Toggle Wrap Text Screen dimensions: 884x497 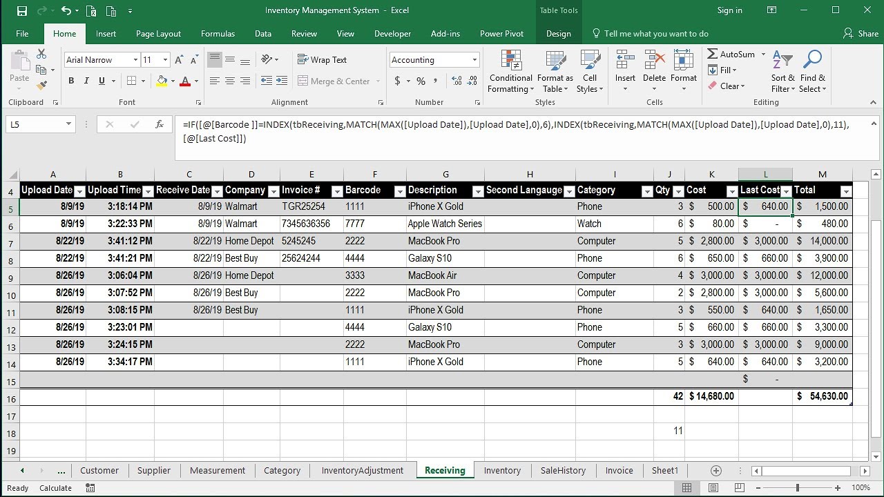tap(323, 60)
